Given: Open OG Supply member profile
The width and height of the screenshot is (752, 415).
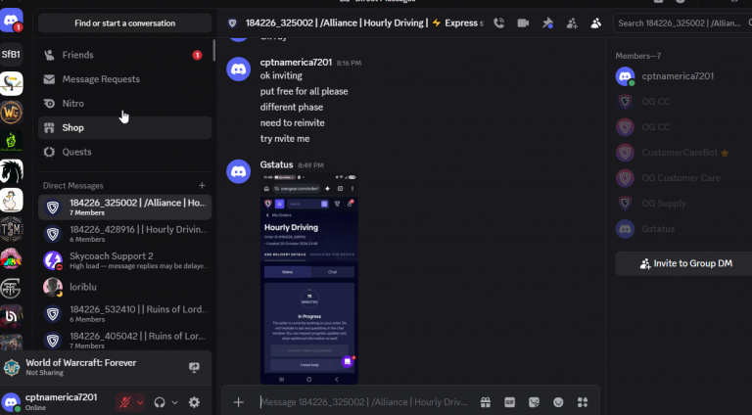Looking at the screenshot, I should pos(681,204).
